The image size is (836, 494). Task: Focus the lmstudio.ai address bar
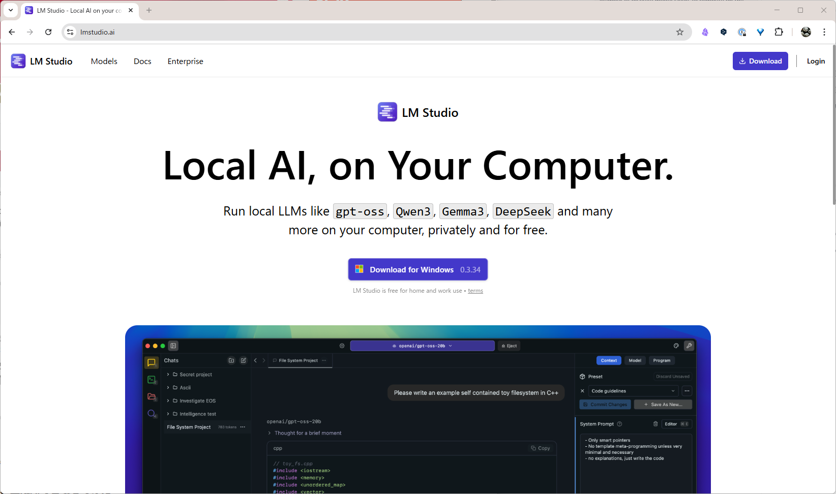tap(376, 32)
